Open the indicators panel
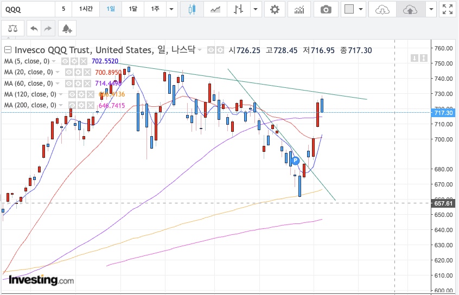 (x=299, y=9)
